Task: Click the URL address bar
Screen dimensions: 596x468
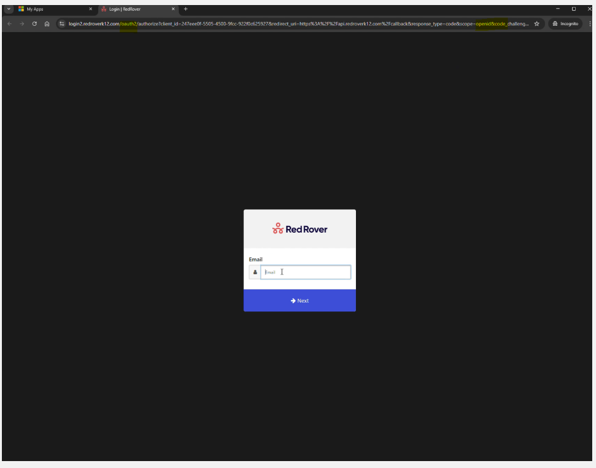Action: (x=299, y=24)
